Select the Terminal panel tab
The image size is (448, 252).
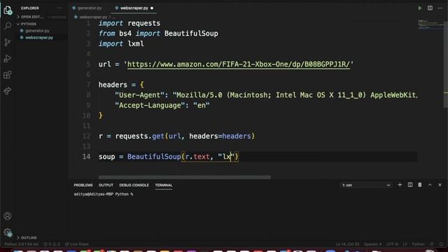(x=163, y=185)
